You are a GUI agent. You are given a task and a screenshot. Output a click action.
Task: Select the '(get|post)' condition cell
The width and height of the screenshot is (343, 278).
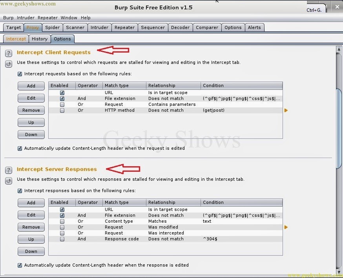pos(241,110)
